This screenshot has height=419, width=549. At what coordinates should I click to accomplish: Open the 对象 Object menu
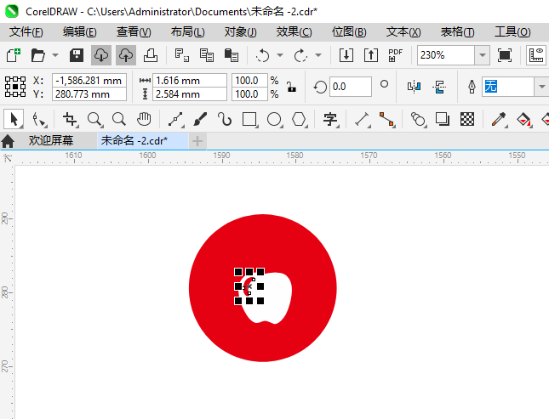pyautogui.click(x=241, y=32)
